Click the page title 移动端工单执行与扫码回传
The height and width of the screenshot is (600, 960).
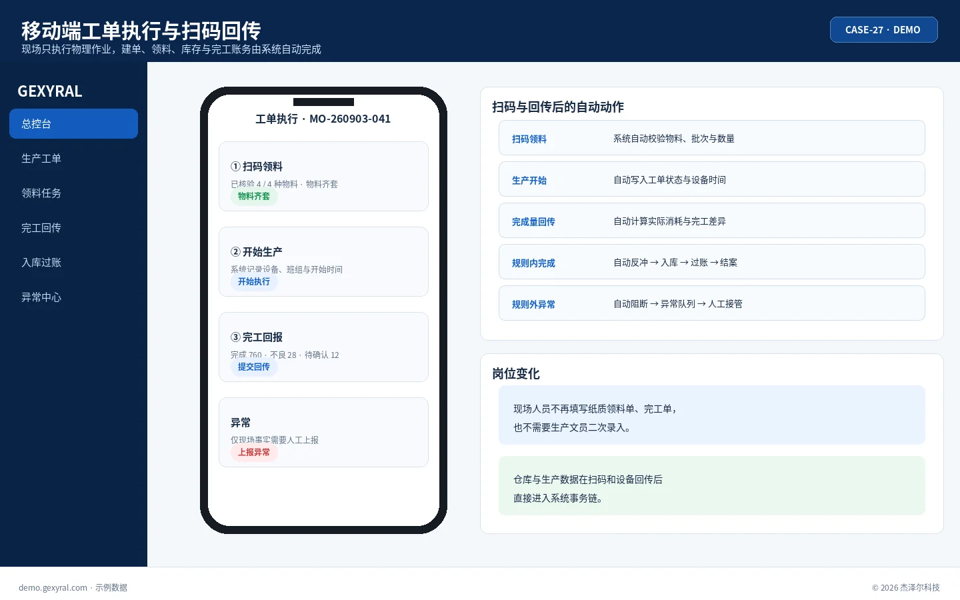click(141, 31)
